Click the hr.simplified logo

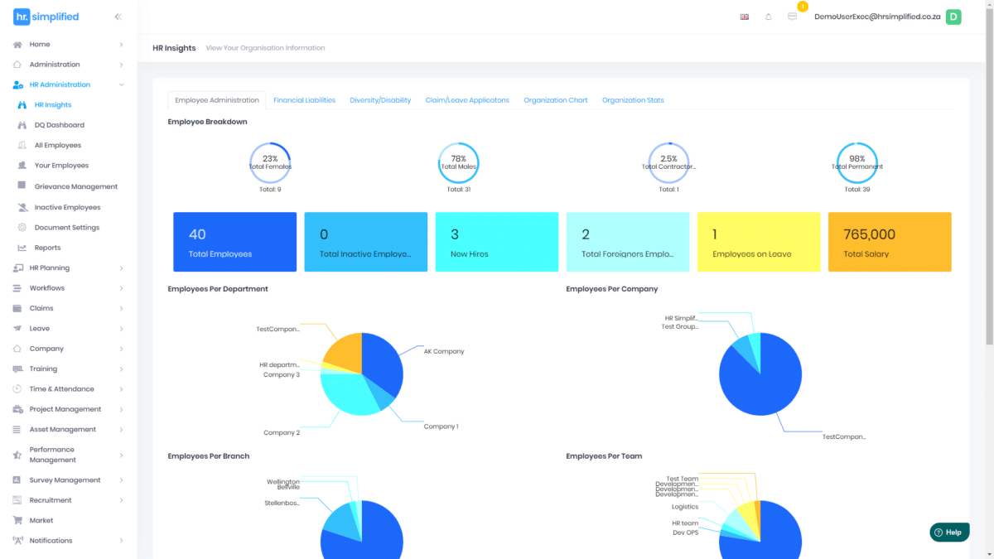tap(46, 17)
